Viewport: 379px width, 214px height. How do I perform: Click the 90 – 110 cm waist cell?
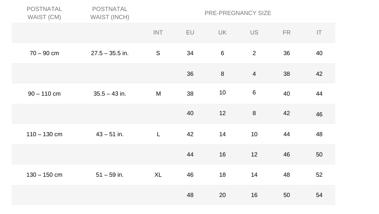coord(44,94)
